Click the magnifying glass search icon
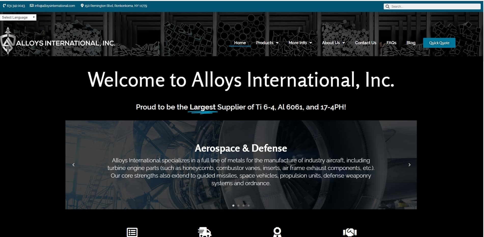 click(x=388, y=7)
